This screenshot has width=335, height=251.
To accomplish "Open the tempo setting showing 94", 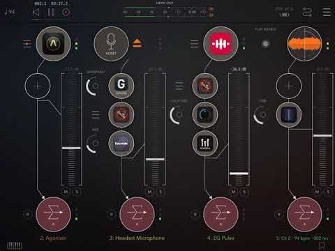I will [10, 12].
